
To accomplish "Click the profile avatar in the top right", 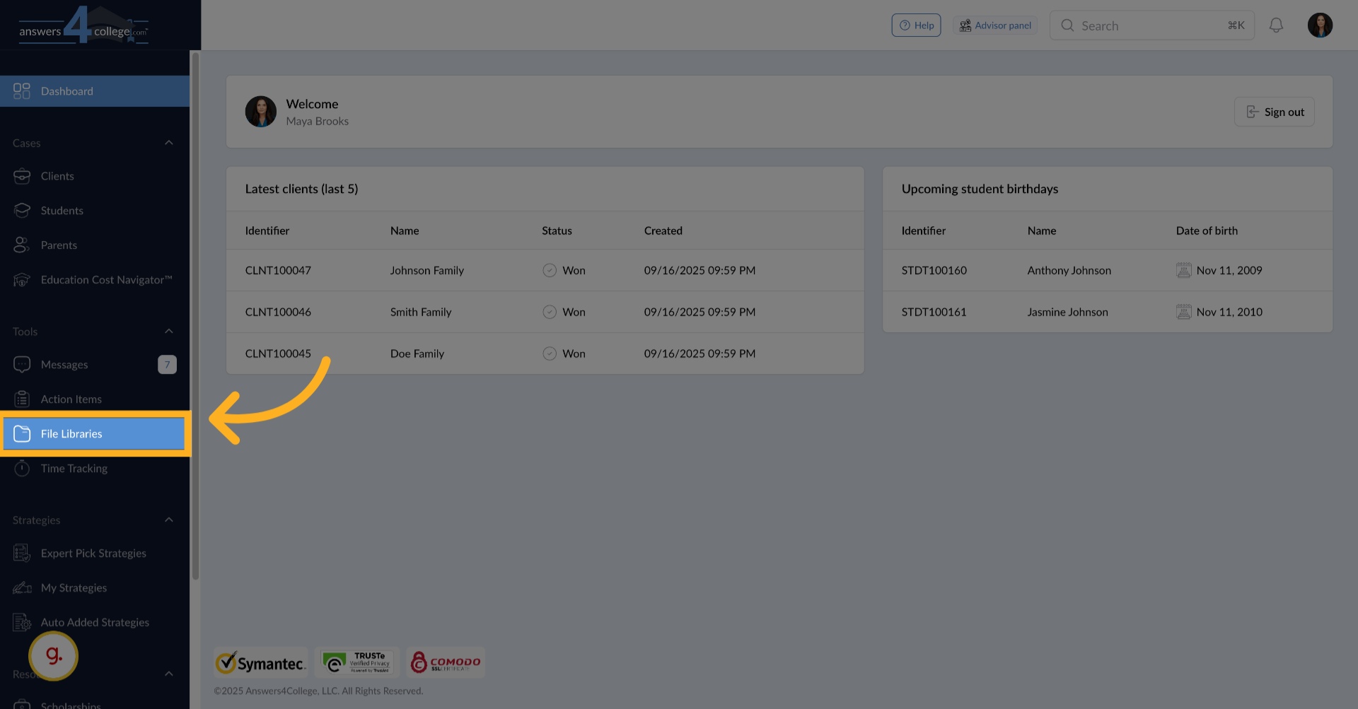I will pos(1321,25).
